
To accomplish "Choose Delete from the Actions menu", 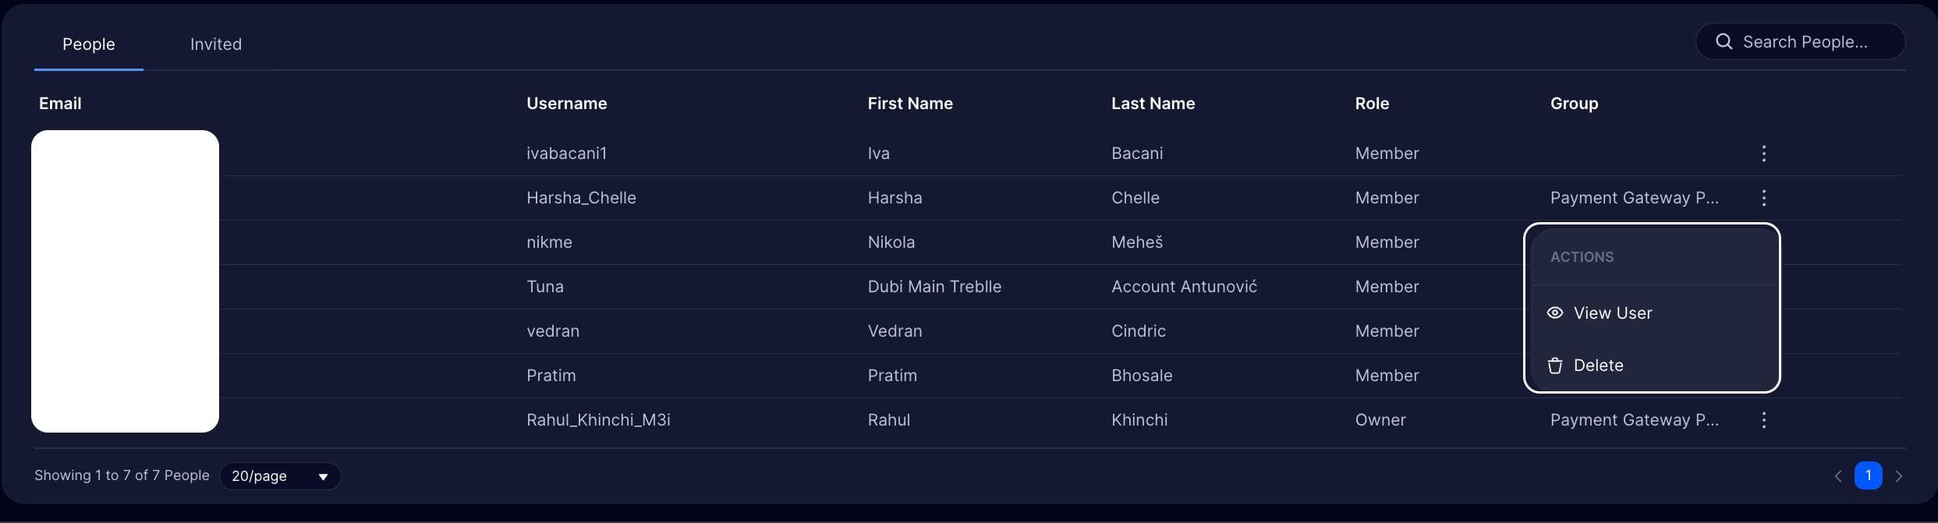I will point(1599,365).
